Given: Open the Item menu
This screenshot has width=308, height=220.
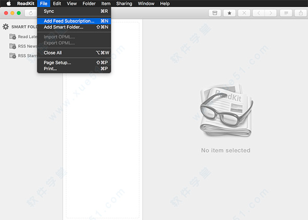Looking at the screenshot, I should point(106,4).
